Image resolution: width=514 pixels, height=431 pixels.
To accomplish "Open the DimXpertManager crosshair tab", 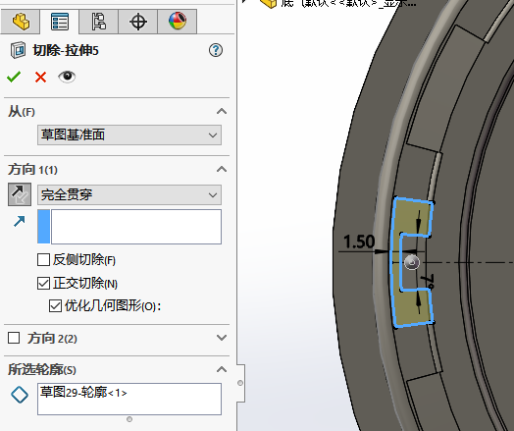I will pos(138,22).
